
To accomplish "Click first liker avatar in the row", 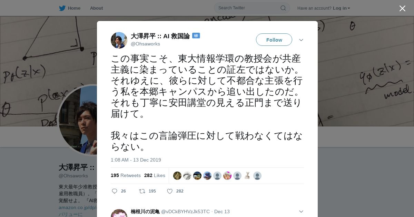I will [x=177, y=176].
